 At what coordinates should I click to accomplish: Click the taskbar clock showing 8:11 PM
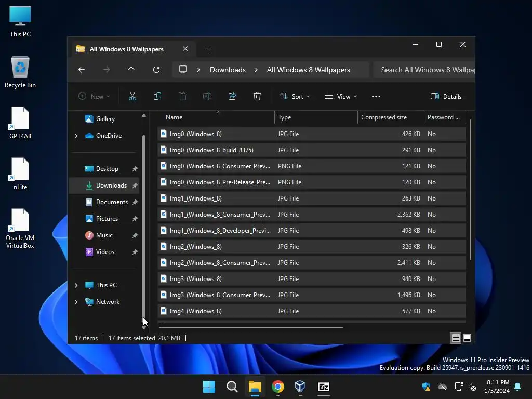(497, 387)
